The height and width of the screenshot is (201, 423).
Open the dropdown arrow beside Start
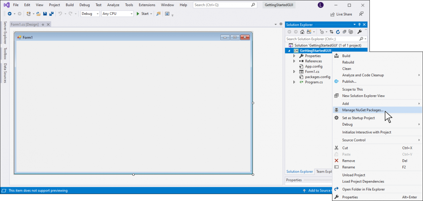151,14
